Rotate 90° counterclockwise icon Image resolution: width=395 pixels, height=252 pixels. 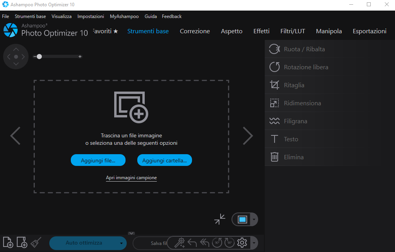pyautogui.click(x=217, y=243)
